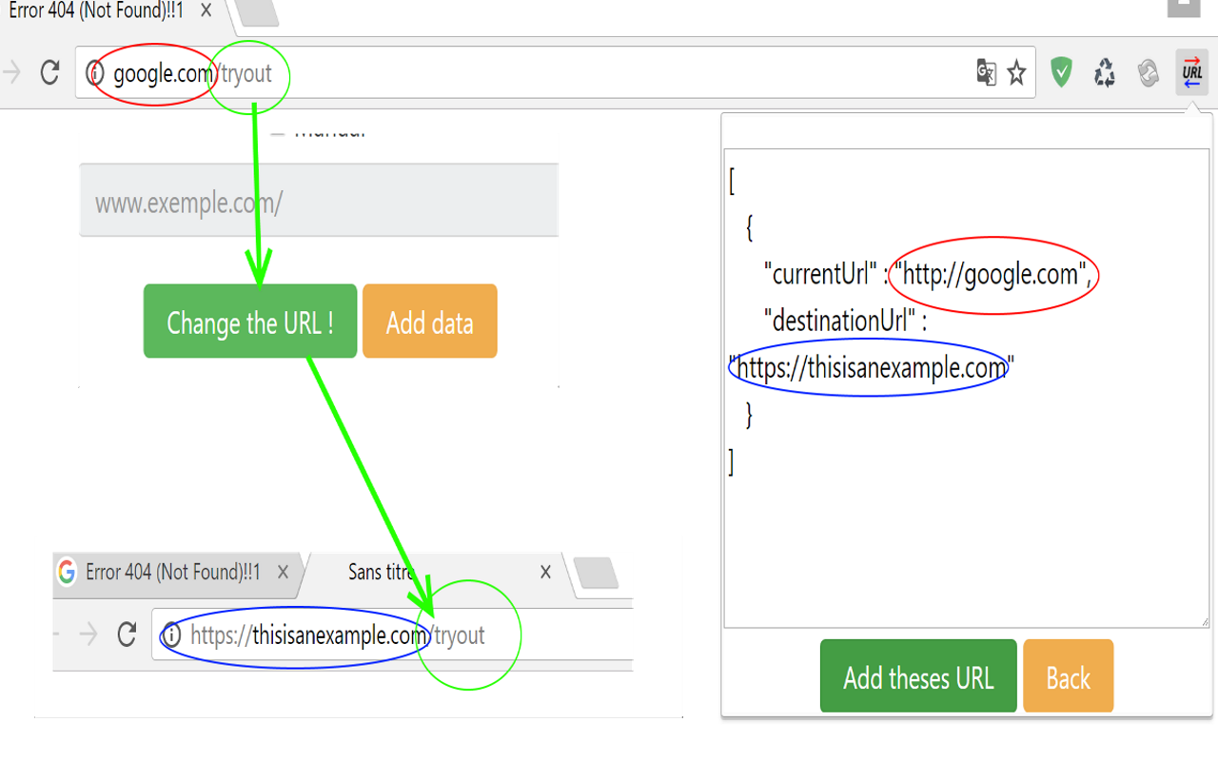This screenshot has width=1218, height=761.
Task: Close the top Error 404 tab
Action: point(206,11)
